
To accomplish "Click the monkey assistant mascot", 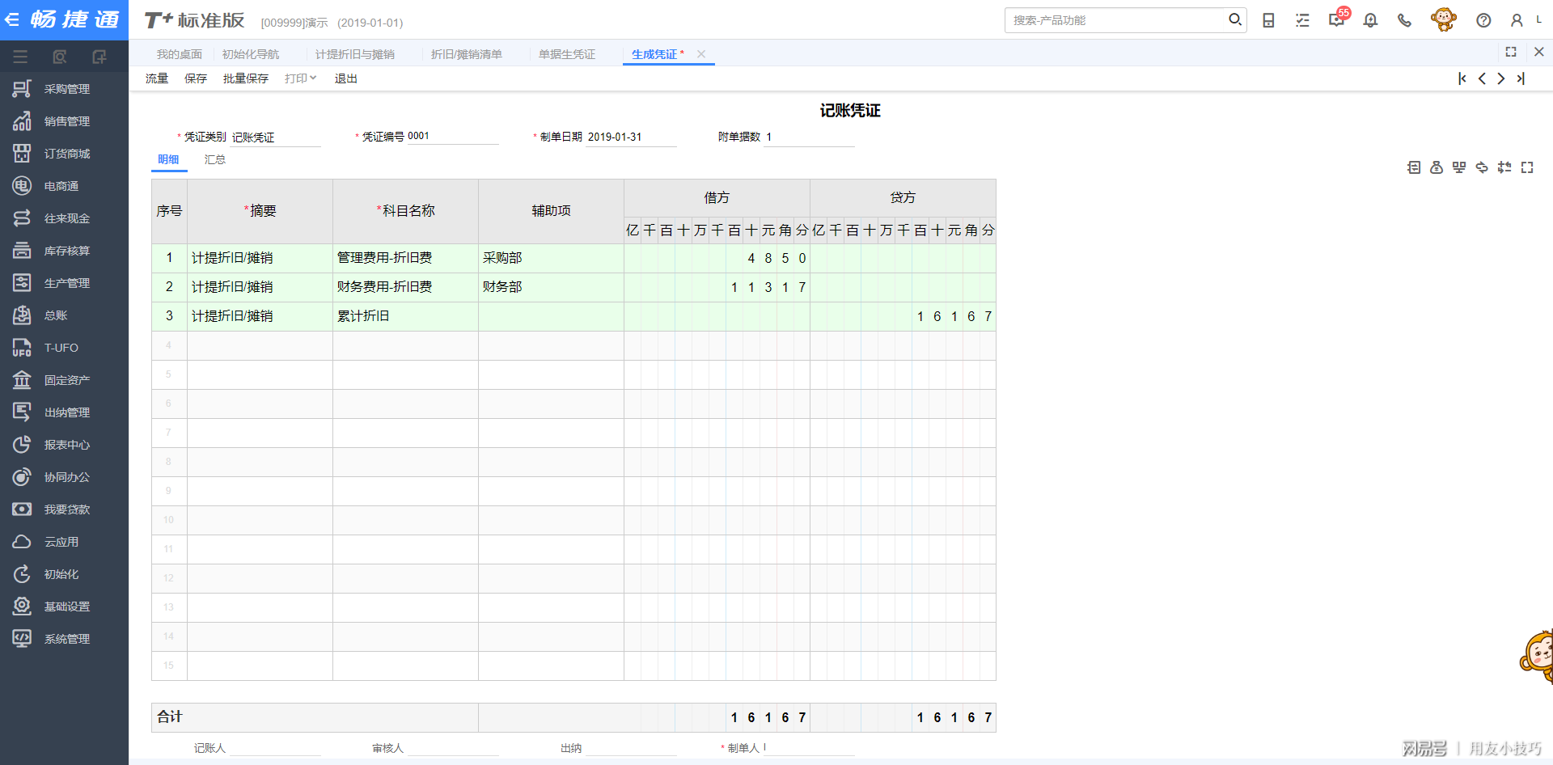I will [x=1444, y=19].
